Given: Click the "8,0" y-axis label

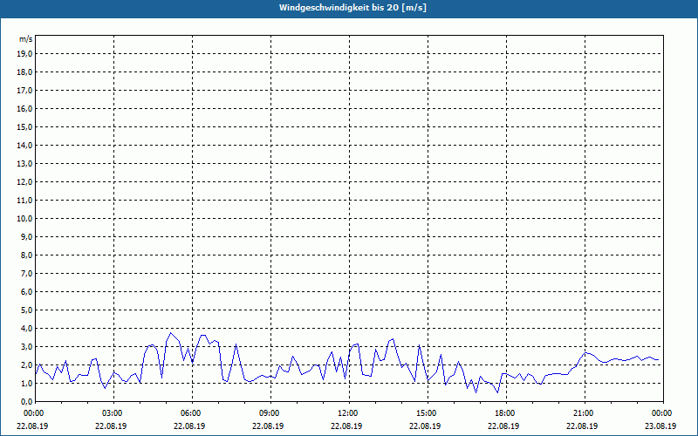Looking at the screenshot, I should click(x=27, y=255).
